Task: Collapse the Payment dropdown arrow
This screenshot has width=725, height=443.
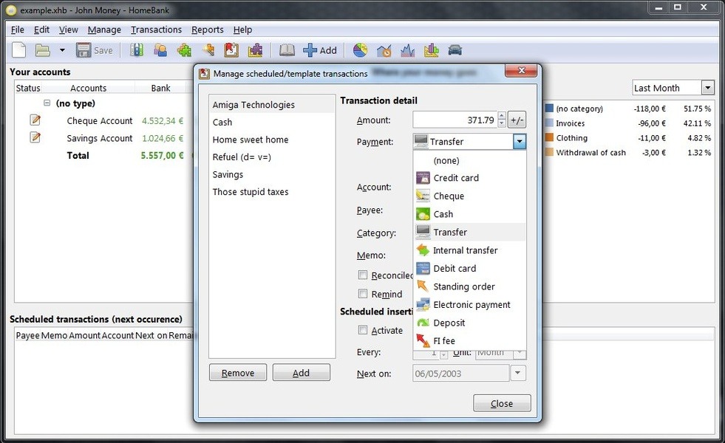Action: (519, 142)
